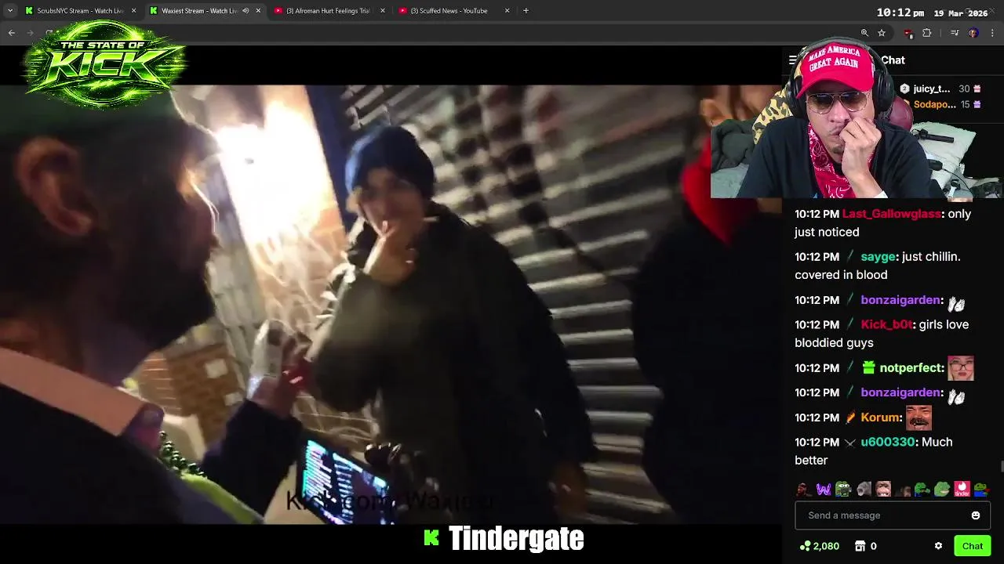
Task: Open chat settings gear
Action: [x=938, y=546]
